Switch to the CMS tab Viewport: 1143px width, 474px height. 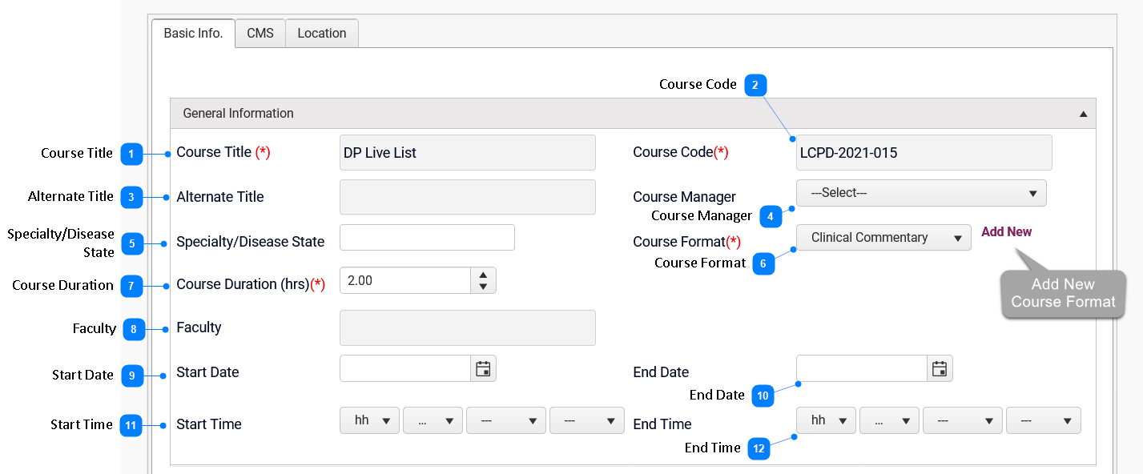click(x=260, y=34)
